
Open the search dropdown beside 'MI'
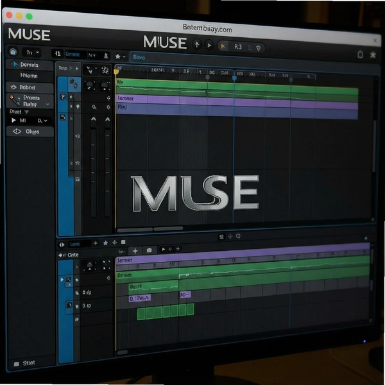pyautogui.click(x=42, y=121)
